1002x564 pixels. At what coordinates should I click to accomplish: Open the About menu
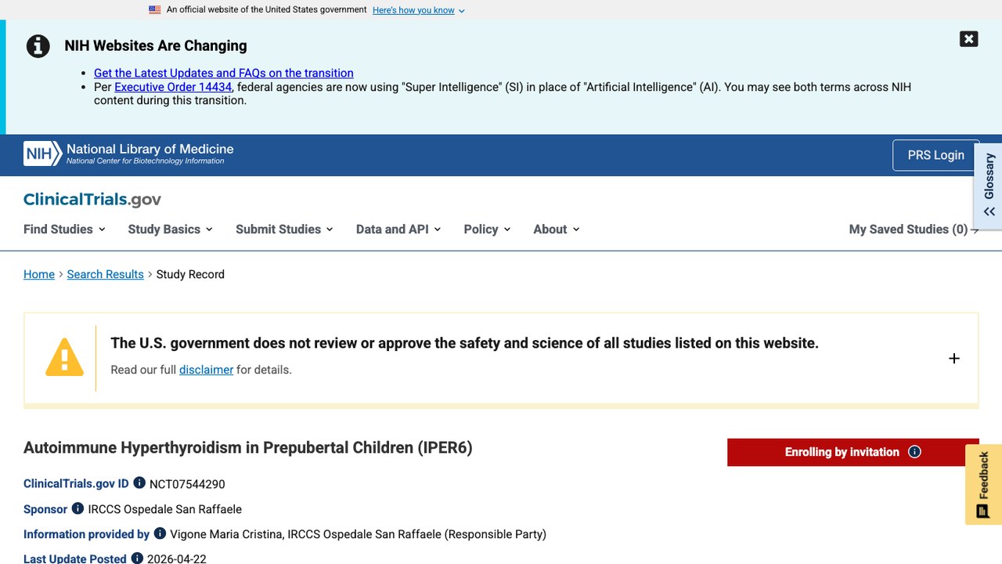(x=557, y=229)
